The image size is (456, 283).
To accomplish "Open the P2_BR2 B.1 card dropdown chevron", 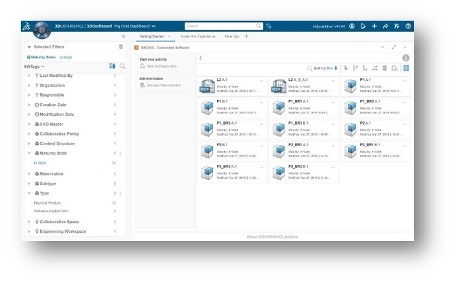I will click(x=334, y=167).
